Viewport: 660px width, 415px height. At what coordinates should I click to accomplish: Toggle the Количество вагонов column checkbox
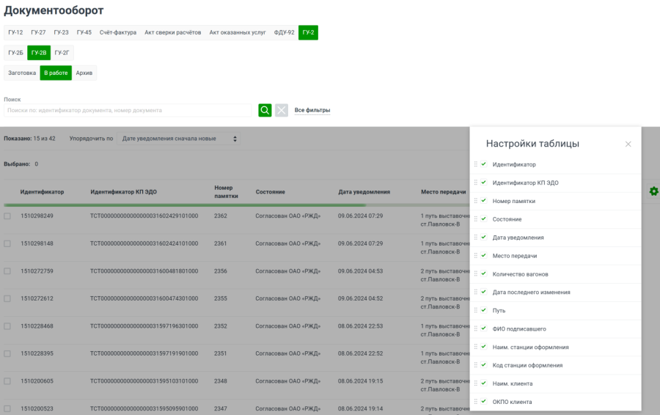click(484, 273)
